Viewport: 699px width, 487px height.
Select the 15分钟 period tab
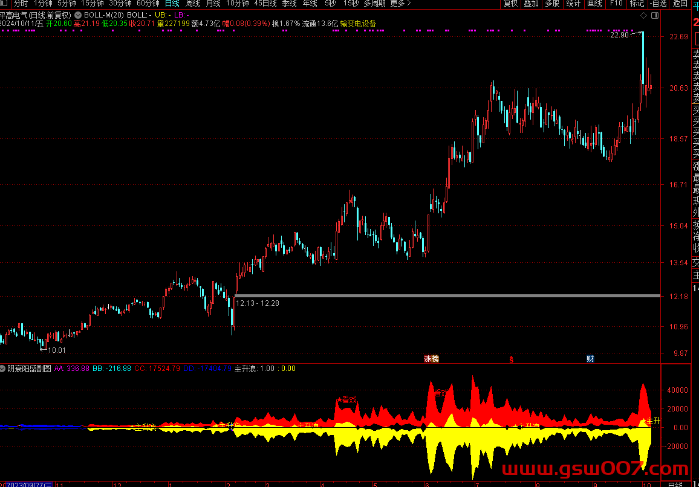tap(93, 4)
